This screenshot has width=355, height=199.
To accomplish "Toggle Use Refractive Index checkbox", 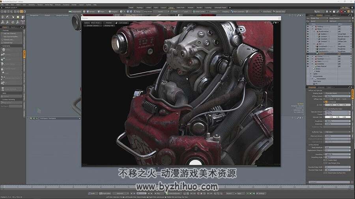I will point(326,109).
